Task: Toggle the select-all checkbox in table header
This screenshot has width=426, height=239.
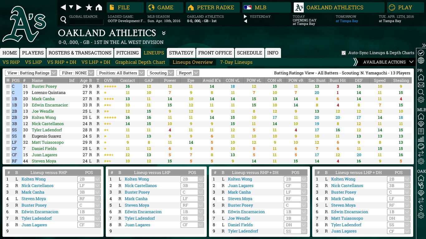Action: click(x=8, y=80)
